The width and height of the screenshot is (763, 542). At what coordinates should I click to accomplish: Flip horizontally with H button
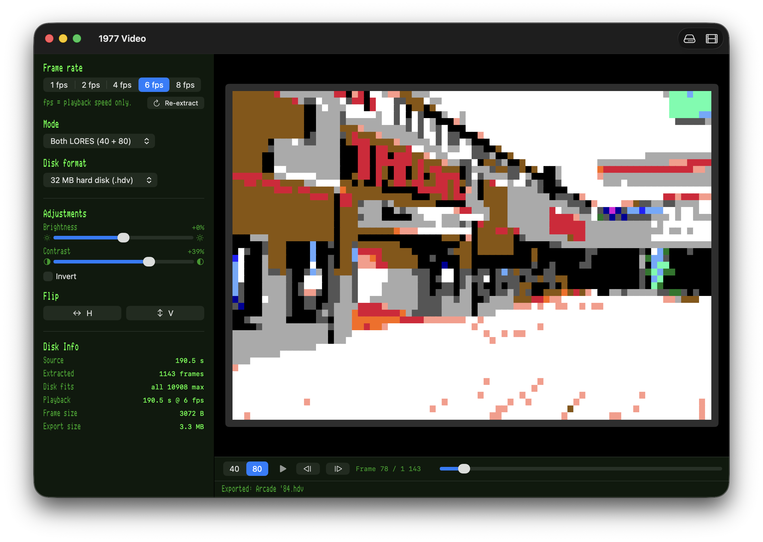tap(82, 313)
